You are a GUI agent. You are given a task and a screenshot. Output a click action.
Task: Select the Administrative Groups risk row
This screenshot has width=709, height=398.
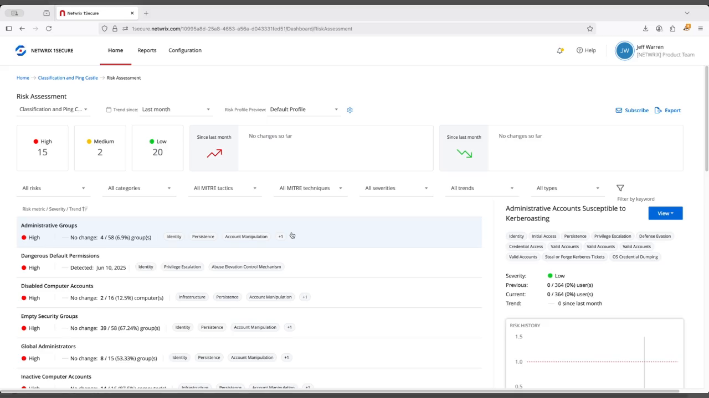click(249, 232)
